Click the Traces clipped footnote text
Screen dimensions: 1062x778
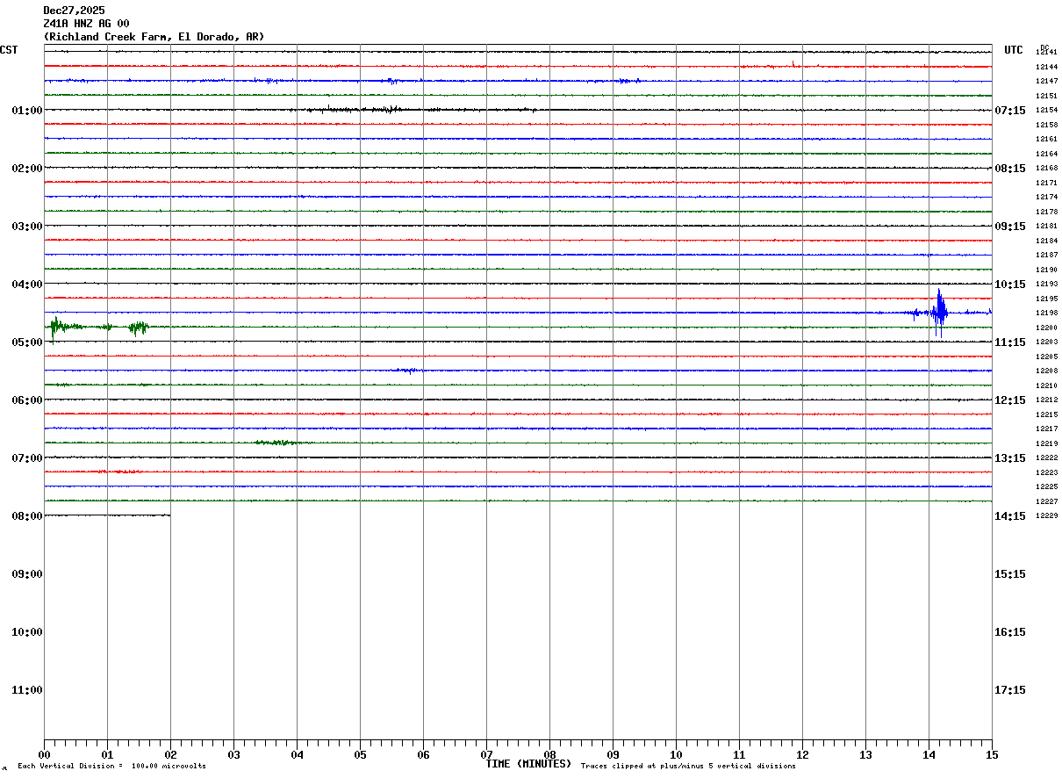click(688, 767)
